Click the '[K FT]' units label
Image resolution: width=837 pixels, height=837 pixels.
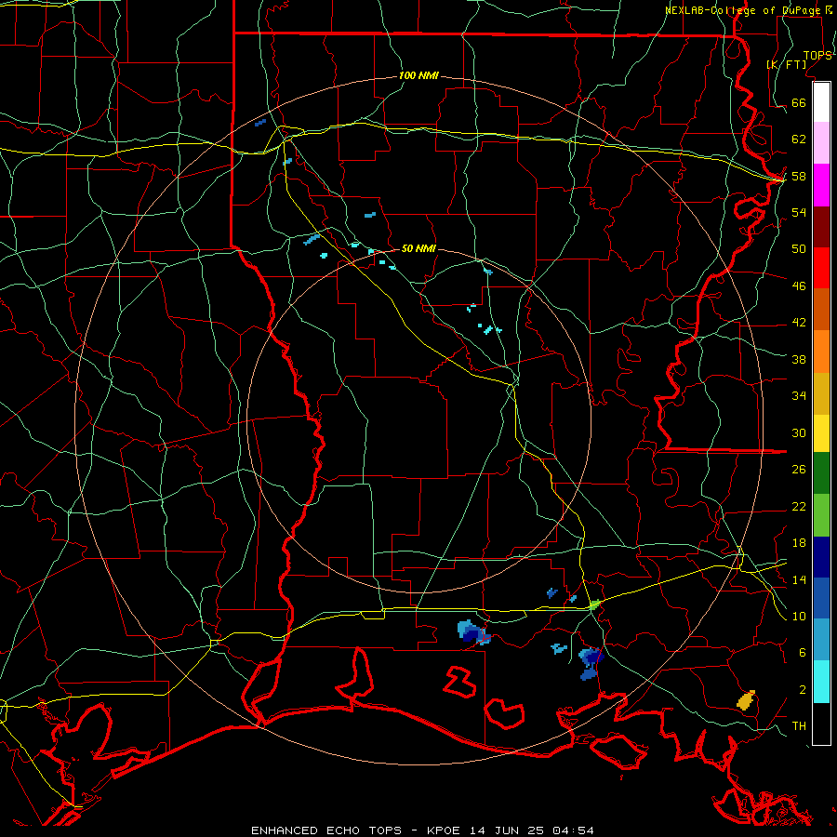786,64
